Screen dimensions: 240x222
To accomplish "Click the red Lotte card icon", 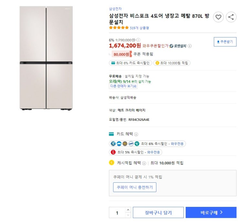I will tap(113, 152).
